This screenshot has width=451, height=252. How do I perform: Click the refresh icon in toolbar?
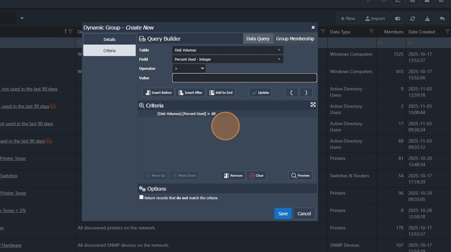click(412, 19)
